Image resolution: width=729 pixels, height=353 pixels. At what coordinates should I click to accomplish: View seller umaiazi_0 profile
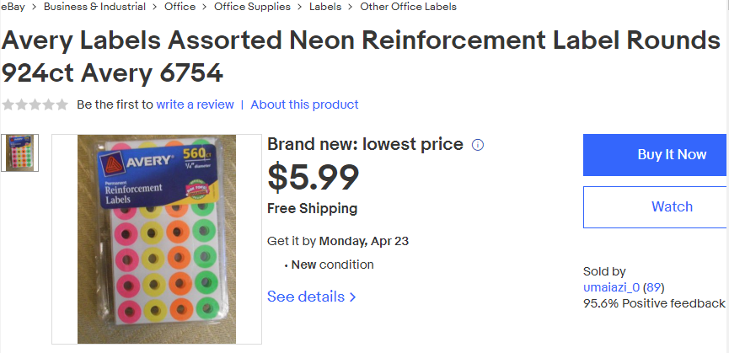[x=611, y=287]
